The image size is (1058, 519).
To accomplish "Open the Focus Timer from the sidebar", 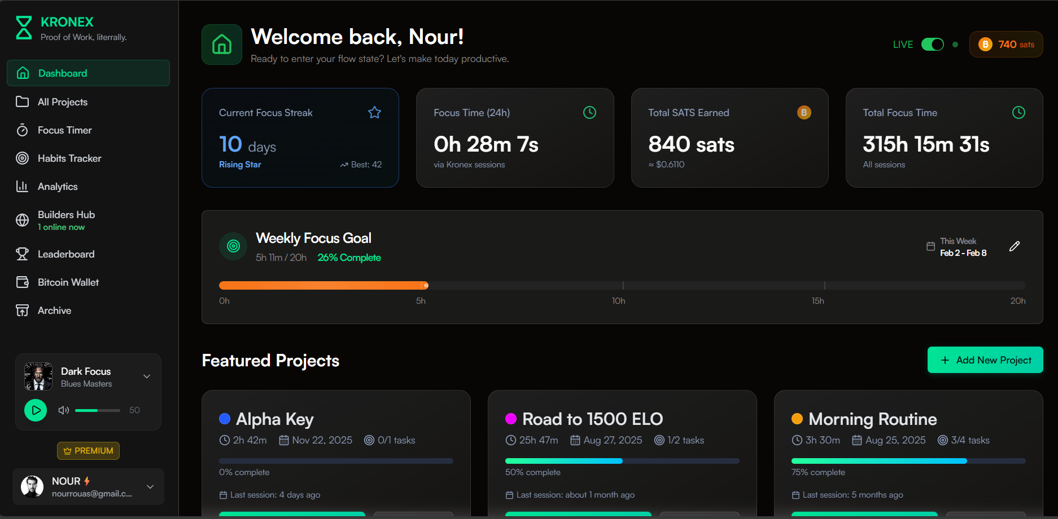I will [x=64, y=130].
